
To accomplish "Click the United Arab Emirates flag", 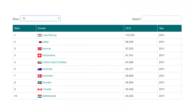I will click(x=40, y=62).
